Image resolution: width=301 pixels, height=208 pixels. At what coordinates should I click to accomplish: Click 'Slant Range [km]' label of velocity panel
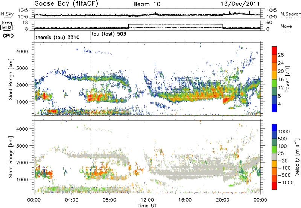[11, 157]
